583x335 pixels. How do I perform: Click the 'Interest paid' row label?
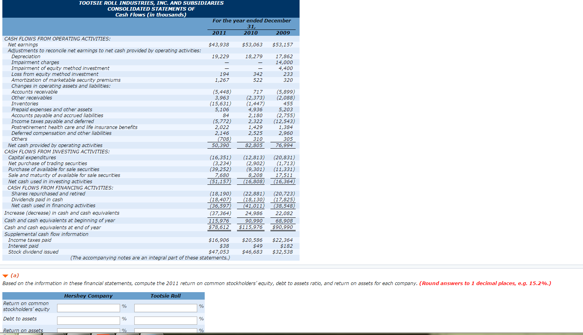pyautogui.click(x=23, y=246)
